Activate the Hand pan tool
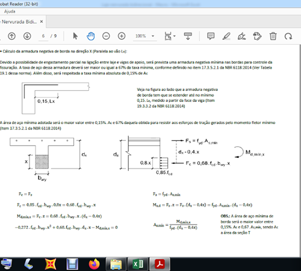 (91, 36)
